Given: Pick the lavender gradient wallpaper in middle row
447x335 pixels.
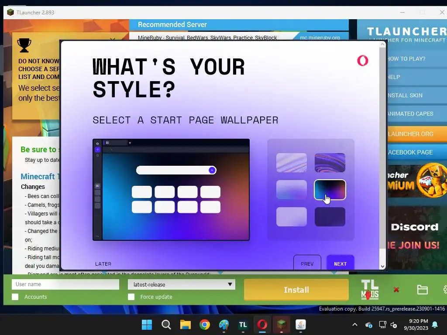Looking at the screenshot, I should pyautogui.click(x=291, y=190).
